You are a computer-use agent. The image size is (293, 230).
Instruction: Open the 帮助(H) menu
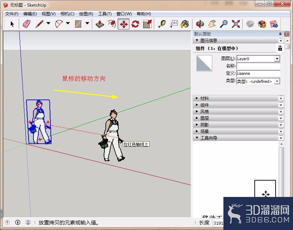click(x=144, y=14)
